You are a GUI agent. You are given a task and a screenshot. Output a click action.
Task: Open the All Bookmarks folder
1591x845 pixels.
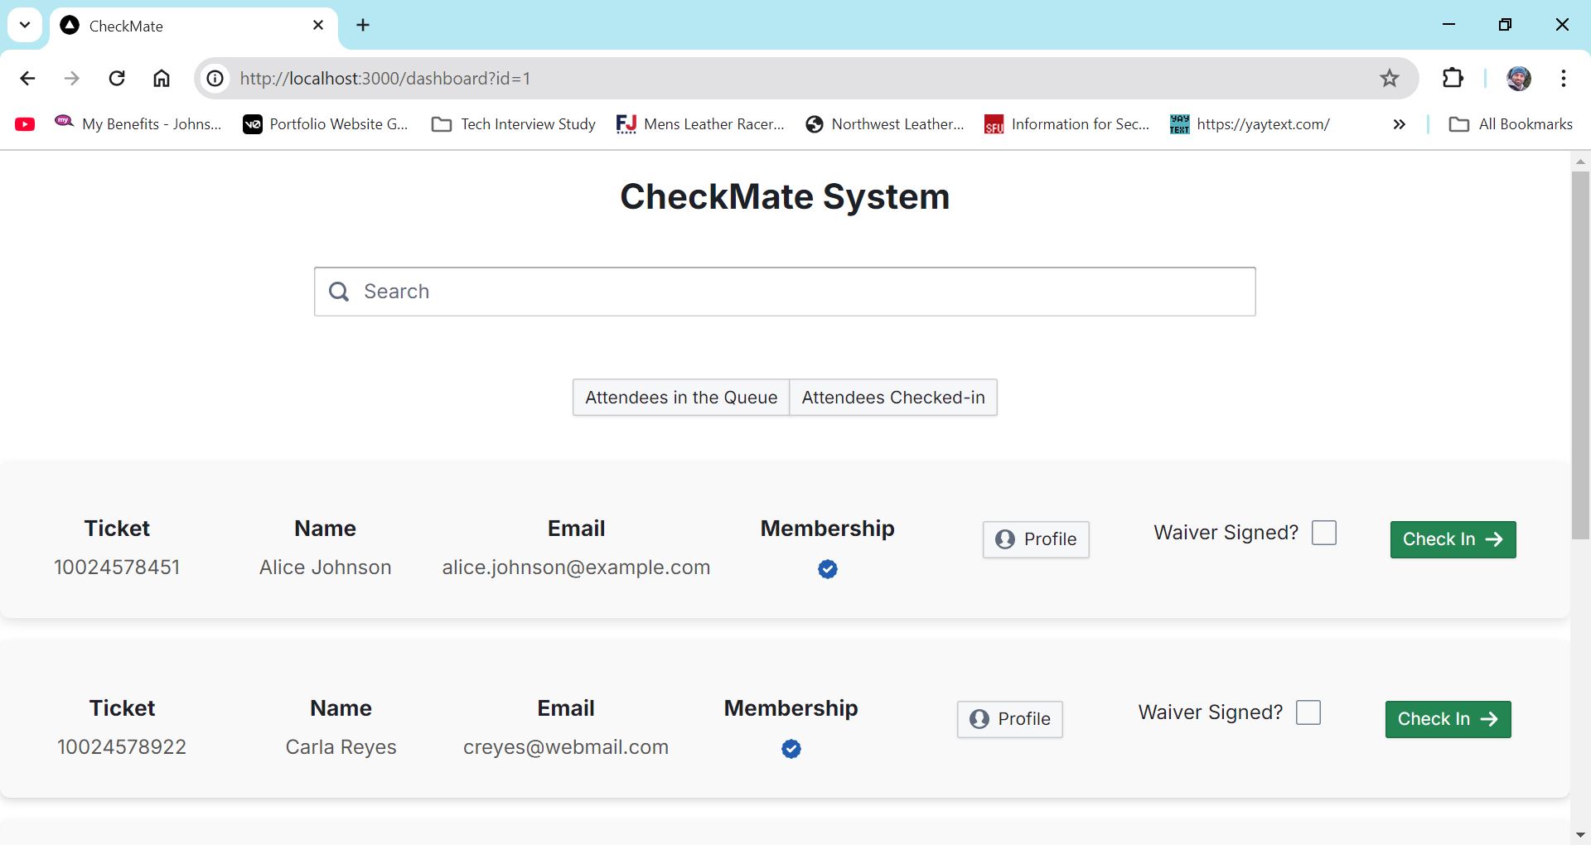tap(1511, 124)
